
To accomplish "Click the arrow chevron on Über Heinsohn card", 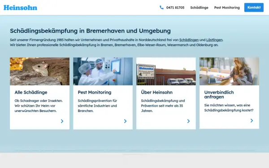I will [188, 121].
